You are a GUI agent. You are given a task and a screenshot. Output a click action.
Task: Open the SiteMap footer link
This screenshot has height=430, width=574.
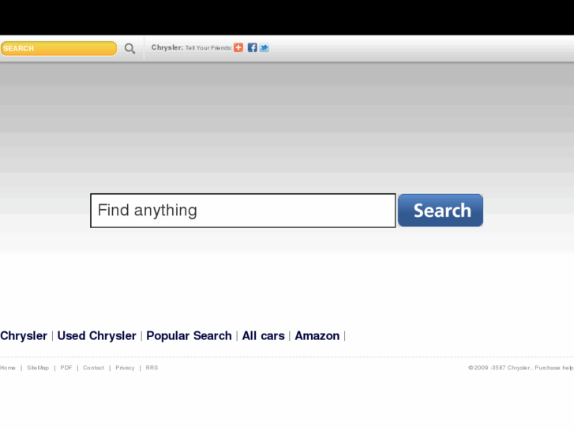[38, 368]
